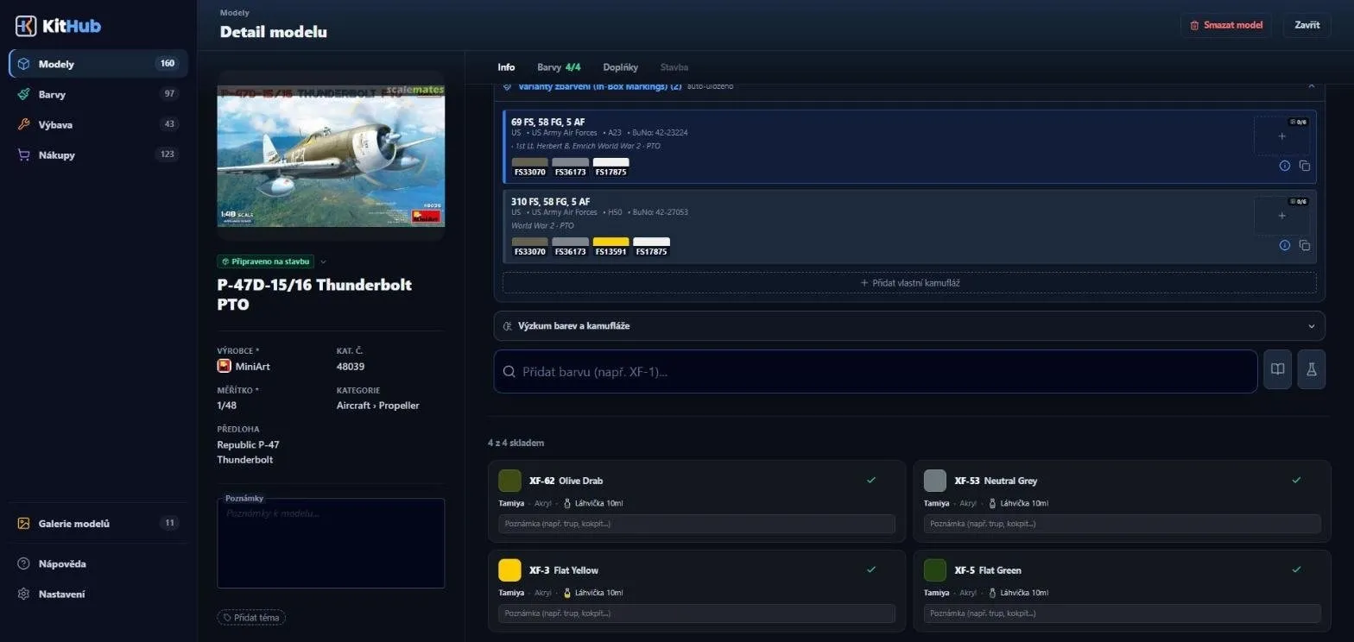Open Galerie modelů gallery

click(x=98, y=523)
